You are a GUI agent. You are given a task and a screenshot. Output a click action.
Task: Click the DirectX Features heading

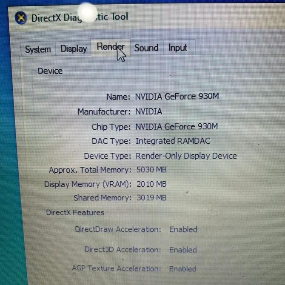click(75, 213)
